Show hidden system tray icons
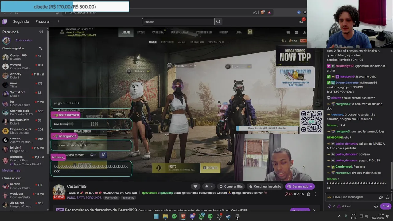Screen dimensions: 393x221 click(339, 216)
